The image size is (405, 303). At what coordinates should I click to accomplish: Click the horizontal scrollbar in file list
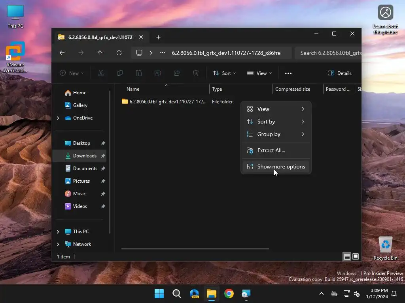tap(195, 249)
